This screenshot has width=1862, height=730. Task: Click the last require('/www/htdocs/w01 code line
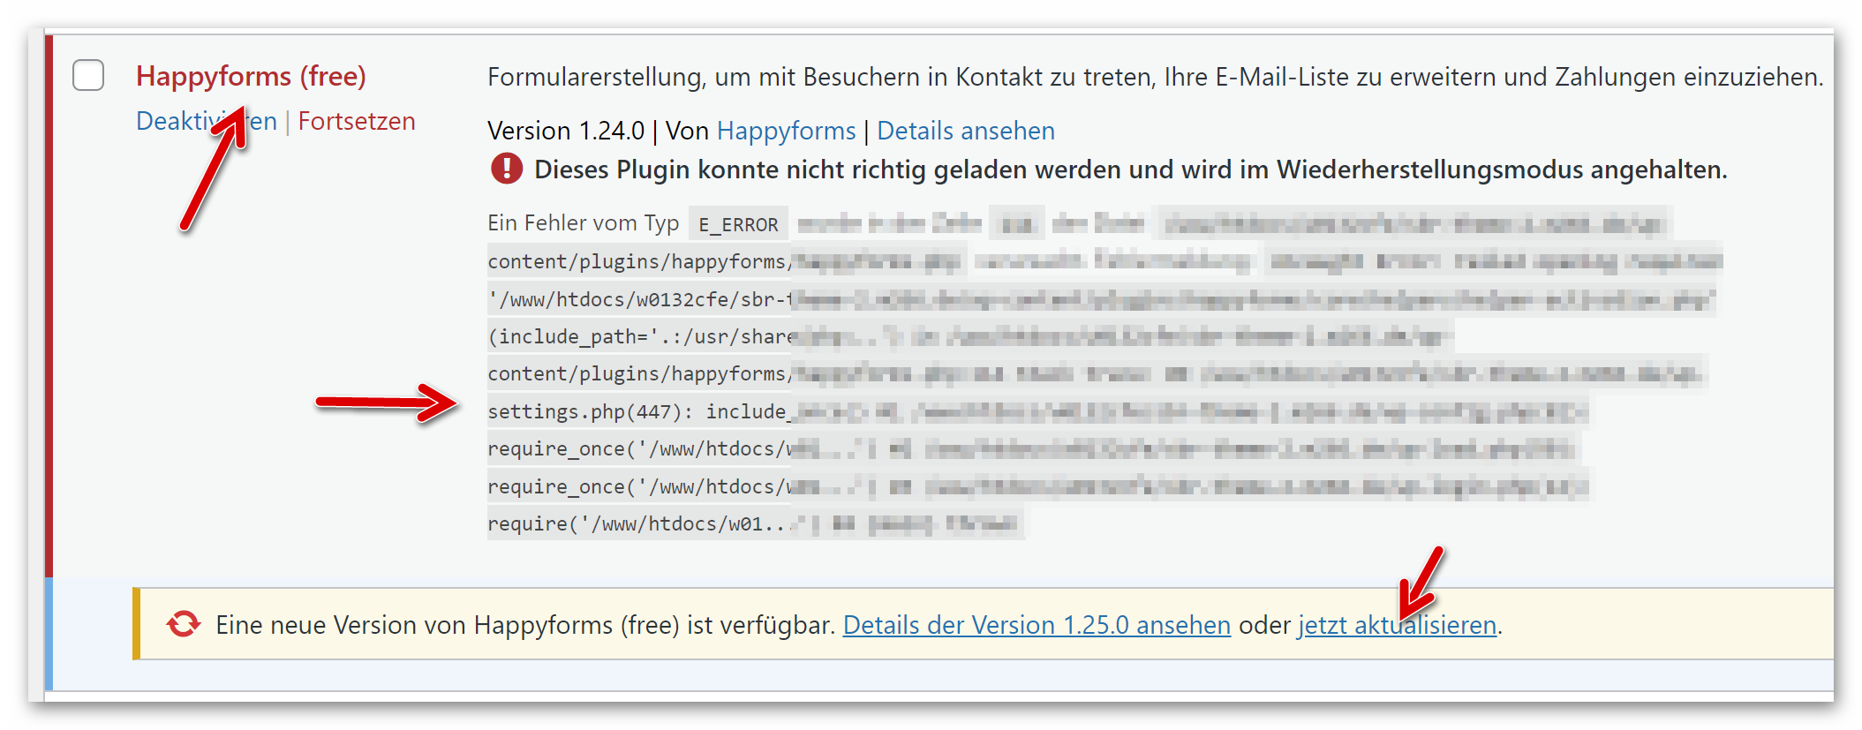click(637, 523)
